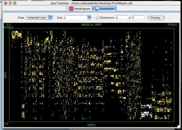Image resolution: width=182 pixels, height=130 pixels.
Task: Switch to the Dendrogram tab
Action: click(x=80, y=9)
